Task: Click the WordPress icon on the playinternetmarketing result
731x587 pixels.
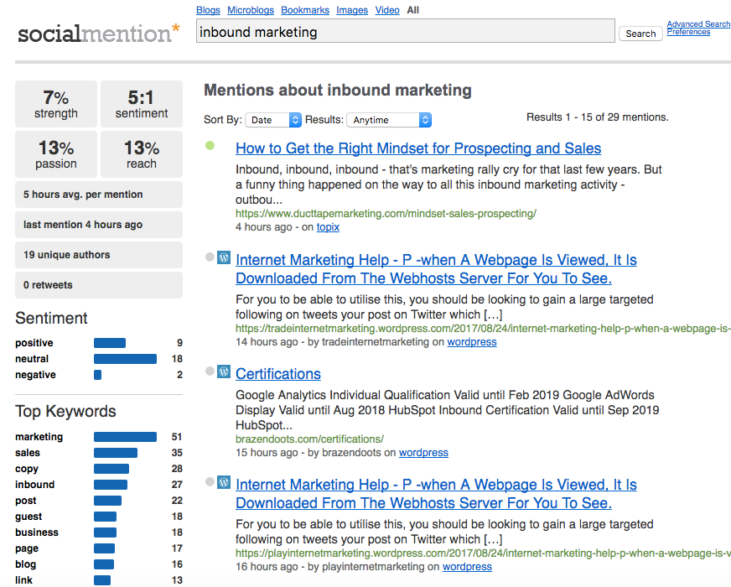Action: [x=223, y=482]
